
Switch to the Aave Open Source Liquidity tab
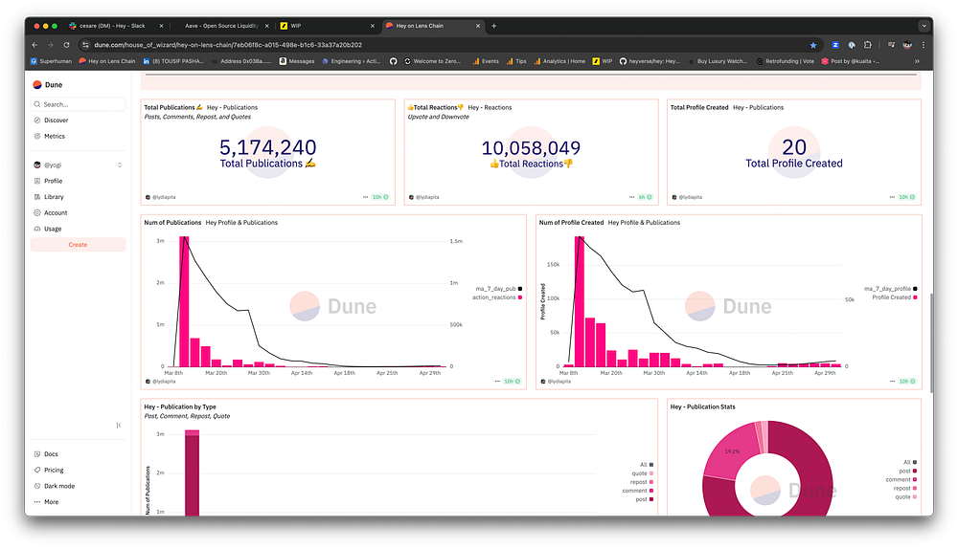point(221,26)
